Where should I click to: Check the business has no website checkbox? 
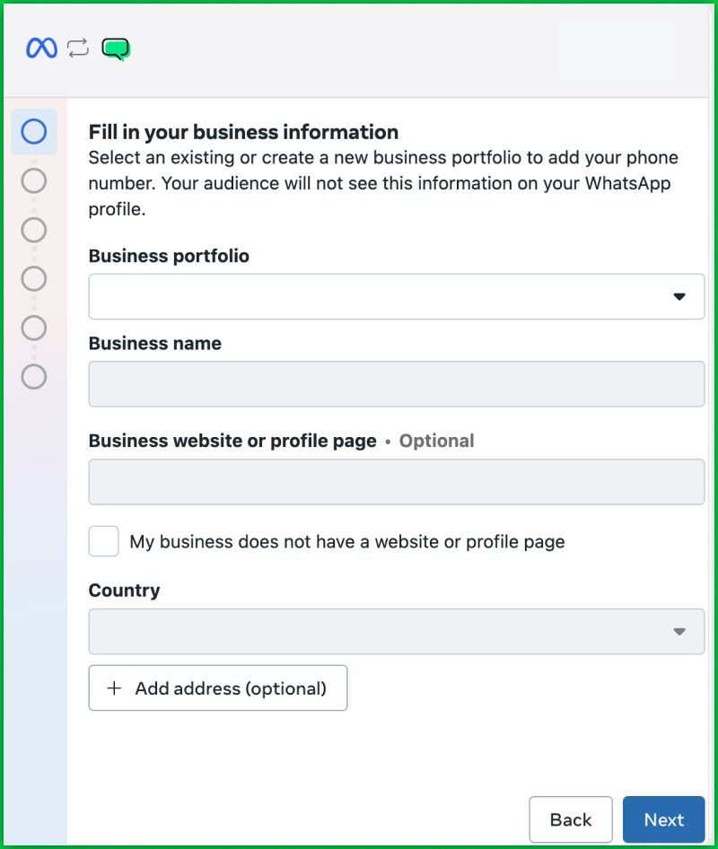pos(103,541)
